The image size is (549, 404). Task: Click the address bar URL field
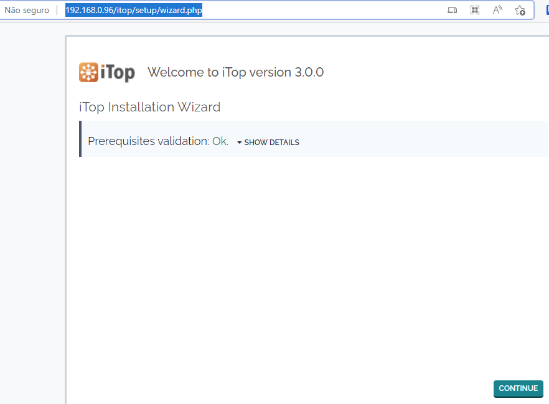pos(134,10)
